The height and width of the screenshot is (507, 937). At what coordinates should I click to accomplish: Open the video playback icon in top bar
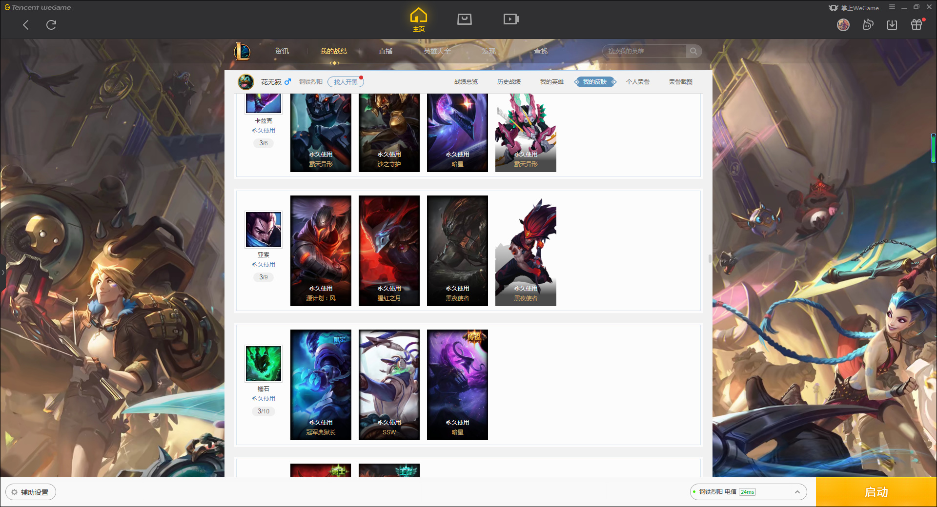point(511,19)
